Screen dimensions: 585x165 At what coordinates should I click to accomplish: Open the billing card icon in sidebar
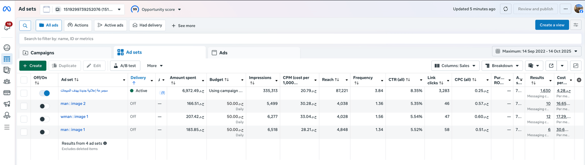[7, 93]
